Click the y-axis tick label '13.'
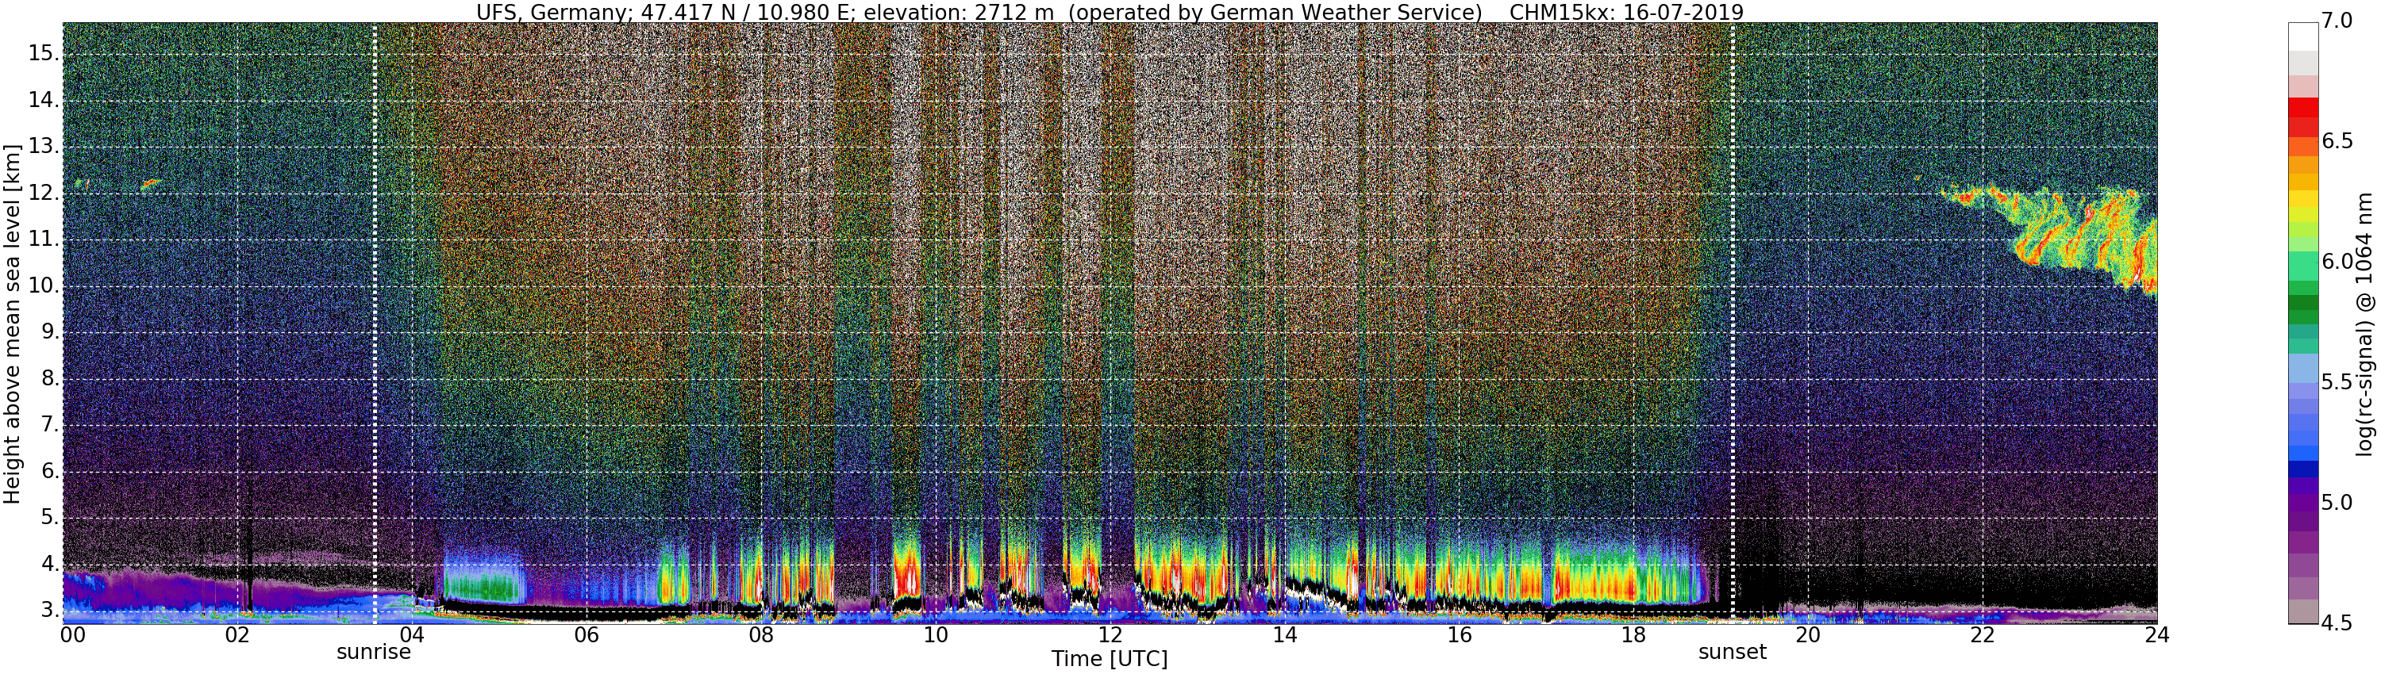 click(x=44, y=147)
